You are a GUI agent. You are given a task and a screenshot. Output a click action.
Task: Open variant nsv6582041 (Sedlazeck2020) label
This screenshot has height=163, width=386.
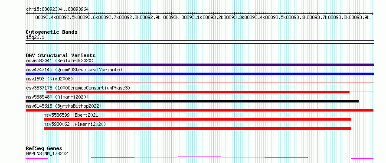point(60,61)
